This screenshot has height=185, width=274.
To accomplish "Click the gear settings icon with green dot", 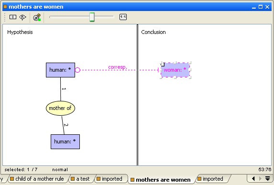I will tap(37, 17).
